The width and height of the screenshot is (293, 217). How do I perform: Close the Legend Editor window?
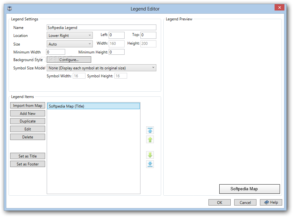click(279, 8)
